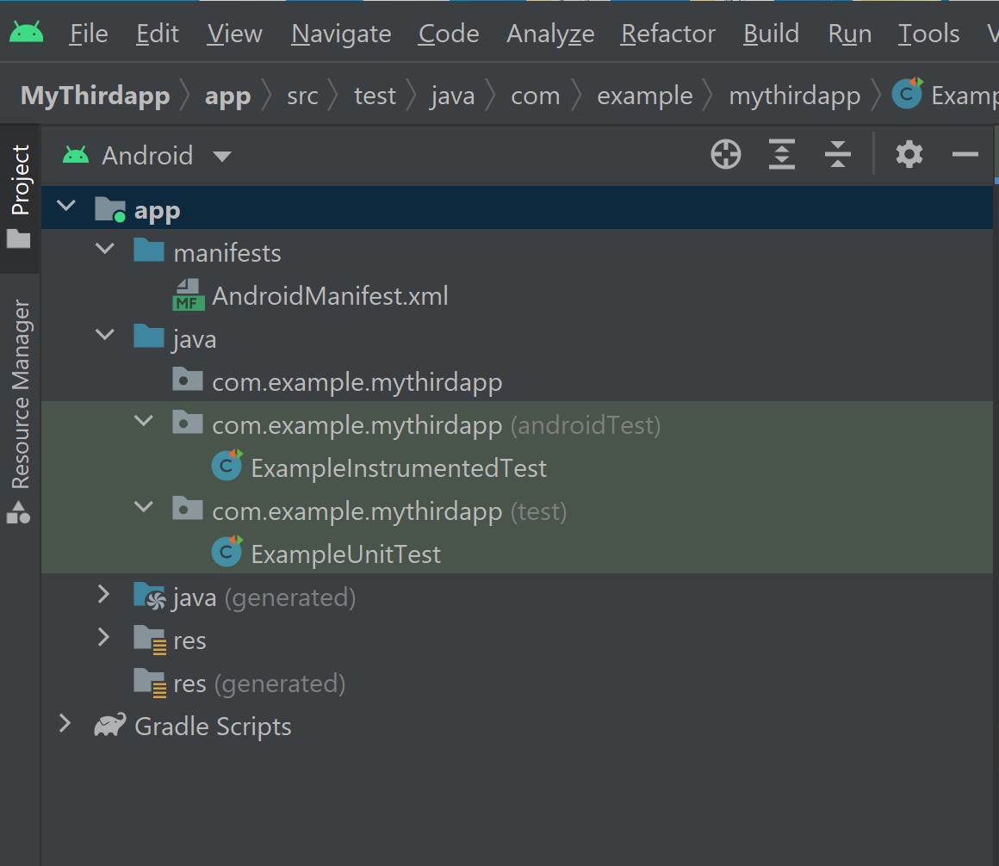The width and height of the screenshot is (999, 866).
Task: Click the example breadcrumb segment
Action: [645, 96]
